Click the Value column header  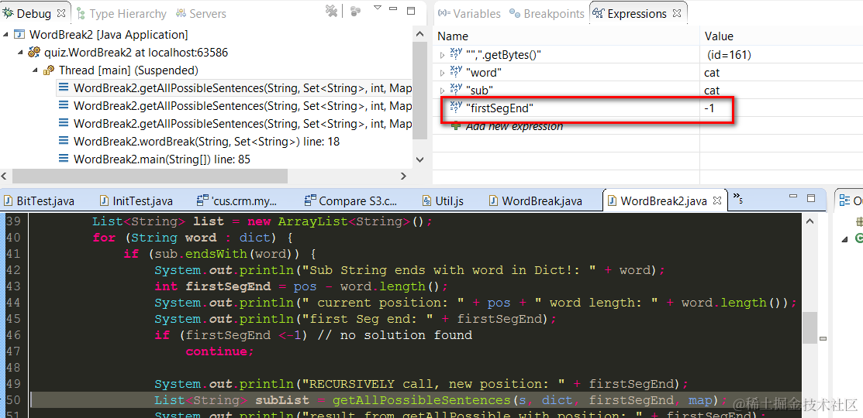pyautogui.click(x=718, y=36)
